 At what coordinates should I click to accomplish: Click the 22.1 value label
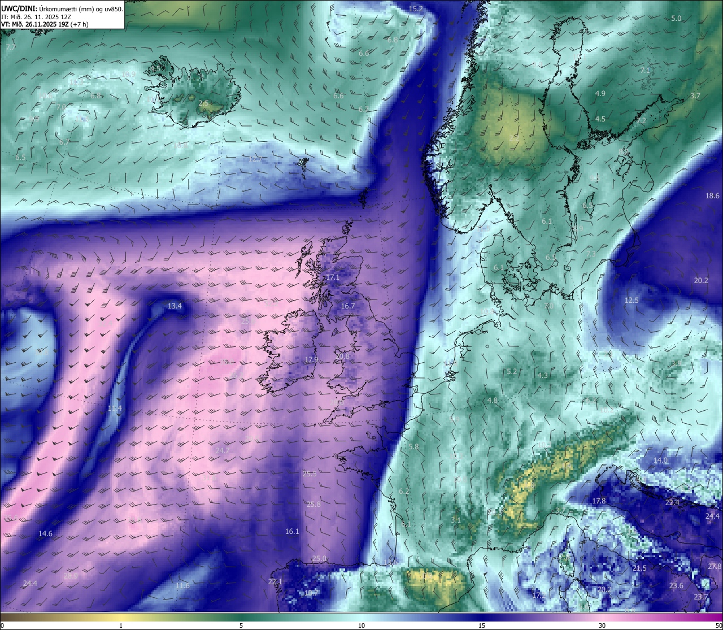pos(275,581)
